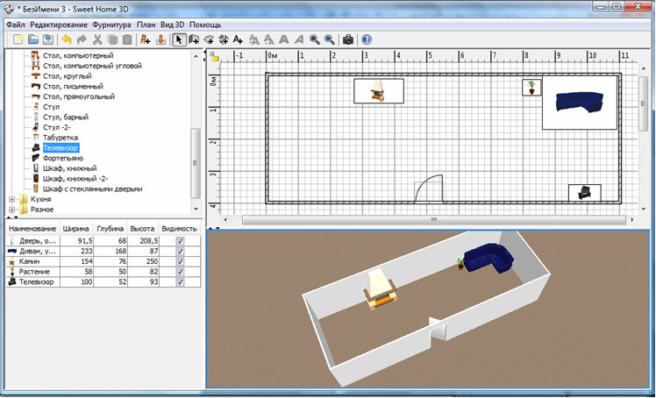Open Help with question mark icon
Image resolution: width=656 pixels, height=398 pixels.
click(x=367, y=39)
